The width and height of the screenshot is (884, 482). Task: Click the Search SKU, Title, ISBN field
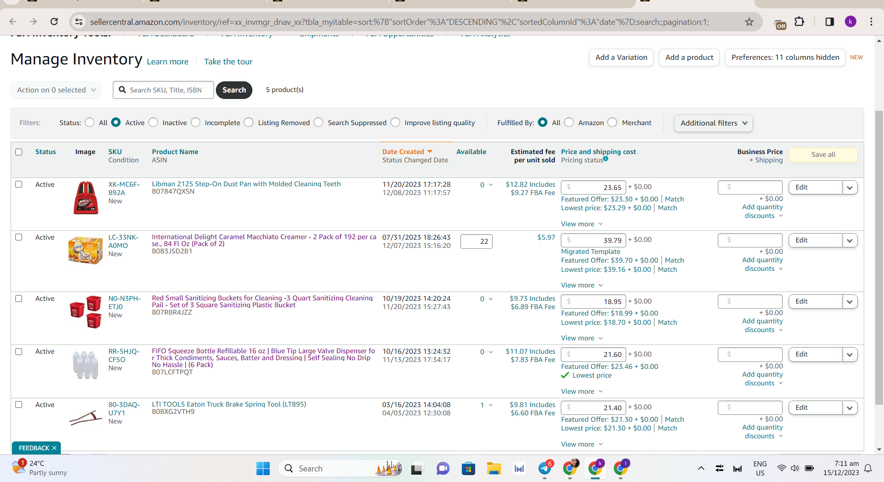pyautogui.click(x=163, y=90)
